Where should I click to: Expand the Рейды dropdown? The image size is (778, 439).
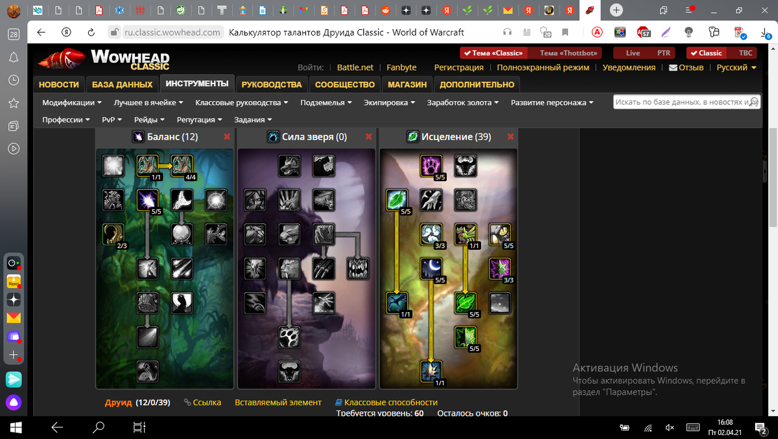(150, 120)
